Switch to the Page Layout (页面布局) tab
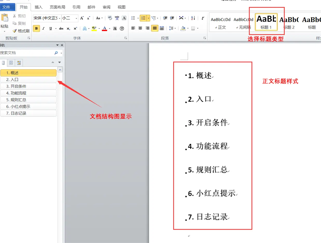This screenshot has height=243, width=321. (x=58, y=7)
